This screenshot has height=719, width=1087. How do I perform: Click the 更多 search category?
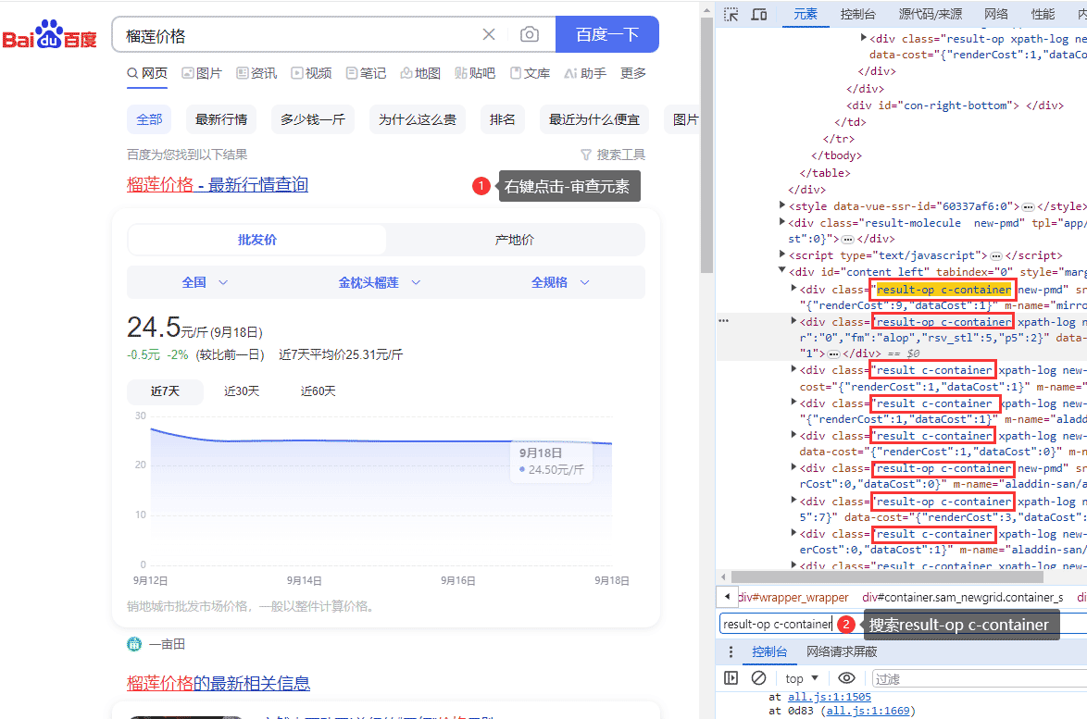(x=633, y=73)
